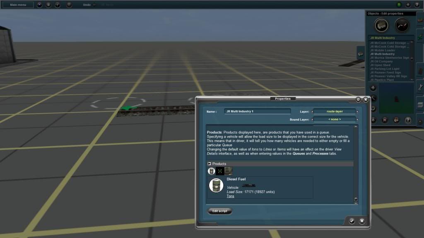Click the red X delete object tool
424x238 pixels.
[x=385, y=120]
